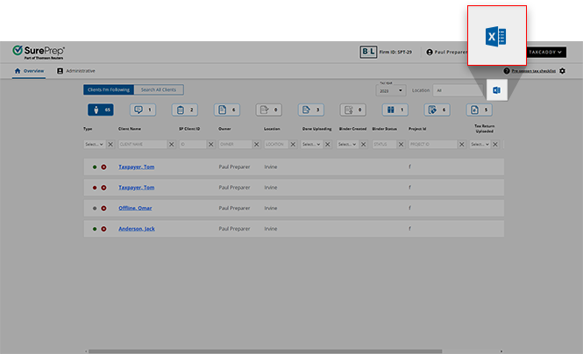This screenshot has width=583, height=354.
Task: Open the Overview tab
Action: 28,70
